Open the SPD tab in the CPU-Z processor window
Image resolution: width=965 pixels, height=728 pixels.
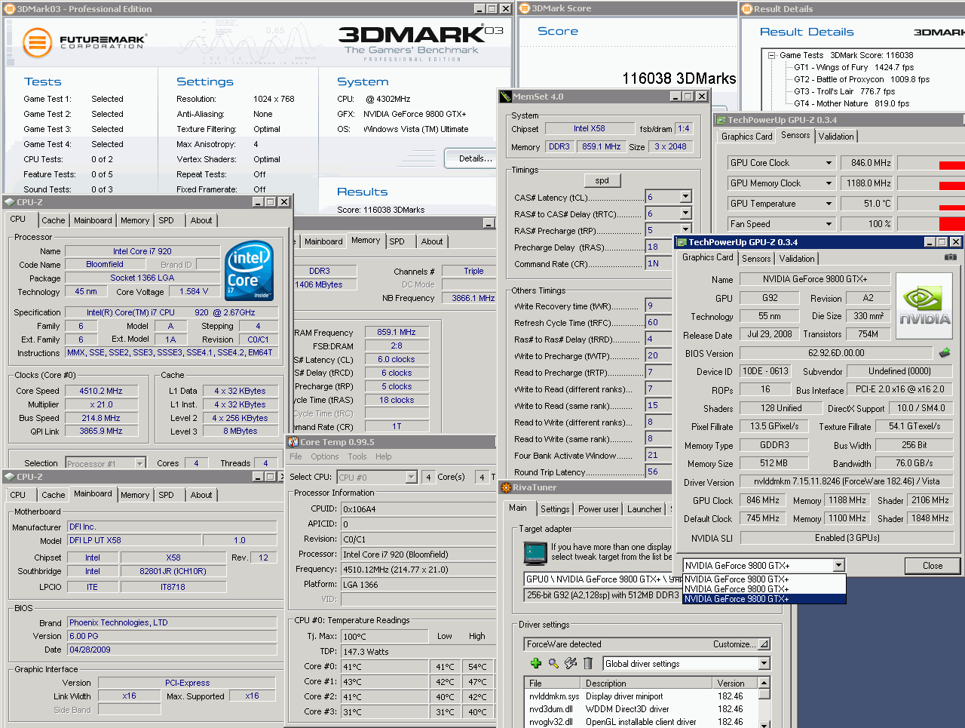[166, 220]
